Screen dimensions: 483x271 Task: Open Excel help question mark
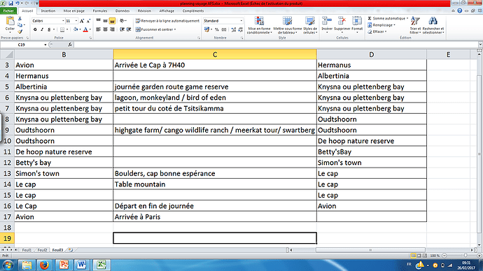(x=460, y=10)
